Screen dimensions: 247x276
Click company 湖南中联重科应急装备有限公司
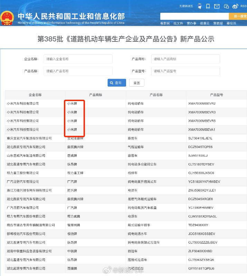coord(29,251)
